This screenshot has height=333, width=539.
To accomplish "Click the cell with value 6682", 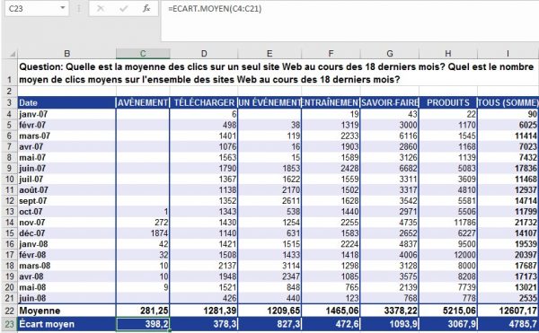I will coord(390,168).
